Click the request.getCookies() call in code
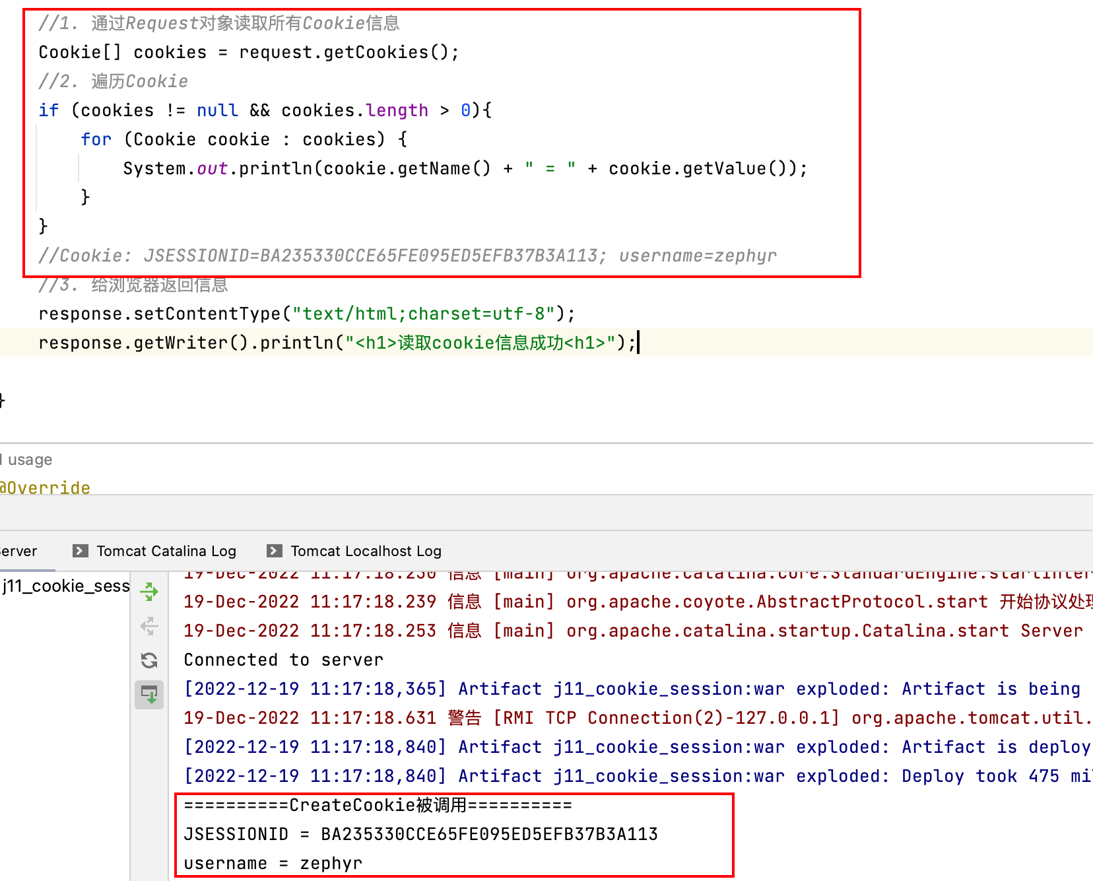Image resolution: width=1093 pixels, height=881 pixels. click(x=343, y=52)
